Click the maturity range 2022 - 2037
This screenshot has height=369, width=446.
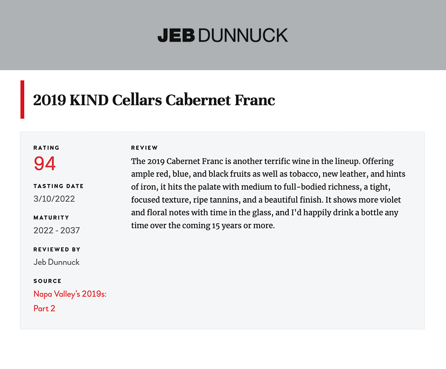point(57,230)
